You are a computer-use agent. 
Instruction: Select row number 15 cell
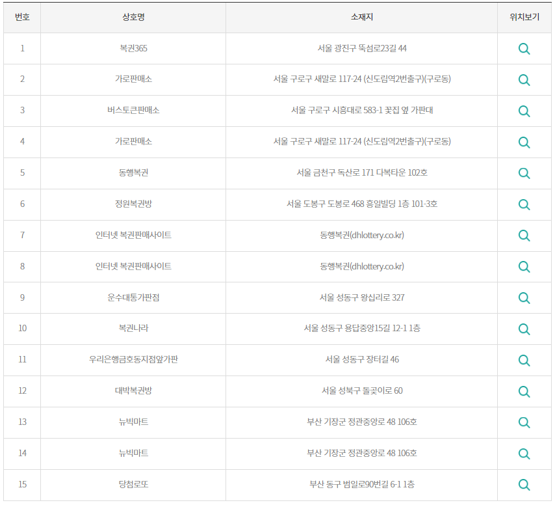[22, 484]
